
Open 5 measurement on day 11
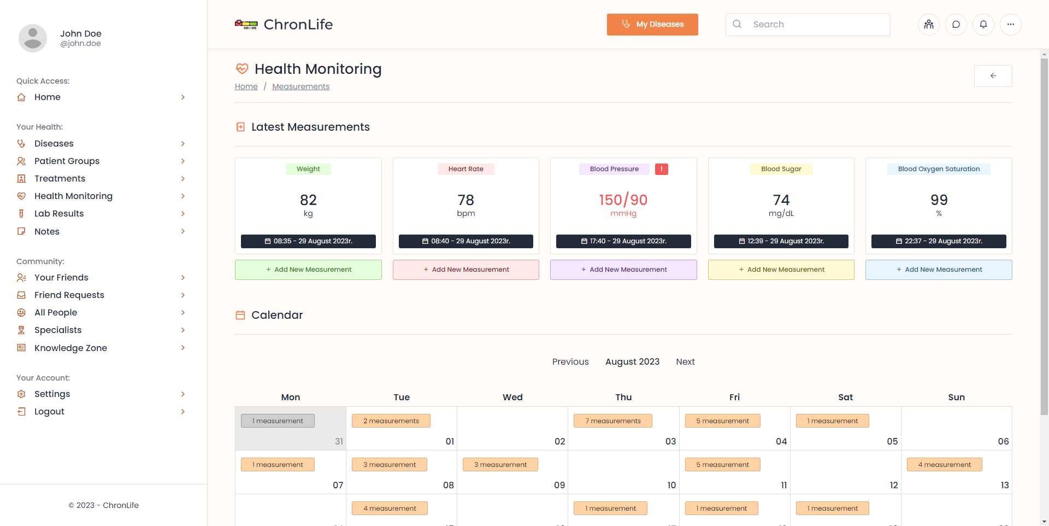click(x=723, y=465)
